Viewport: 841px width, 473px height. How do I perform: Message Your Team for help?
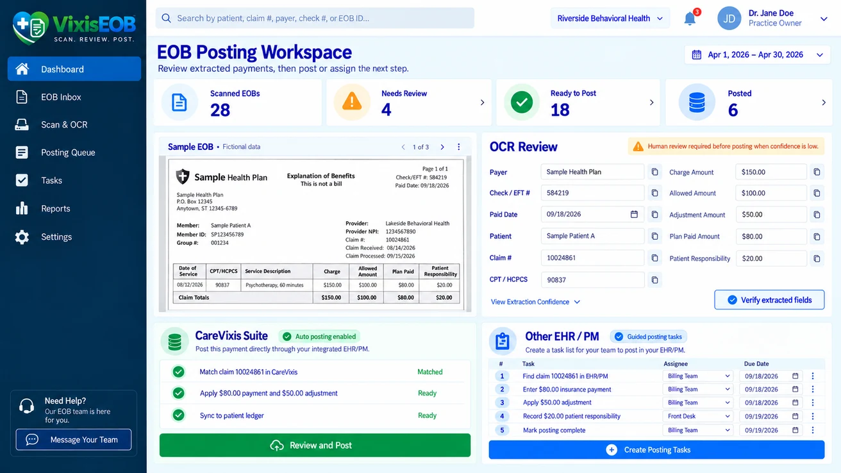coord(74,440)
